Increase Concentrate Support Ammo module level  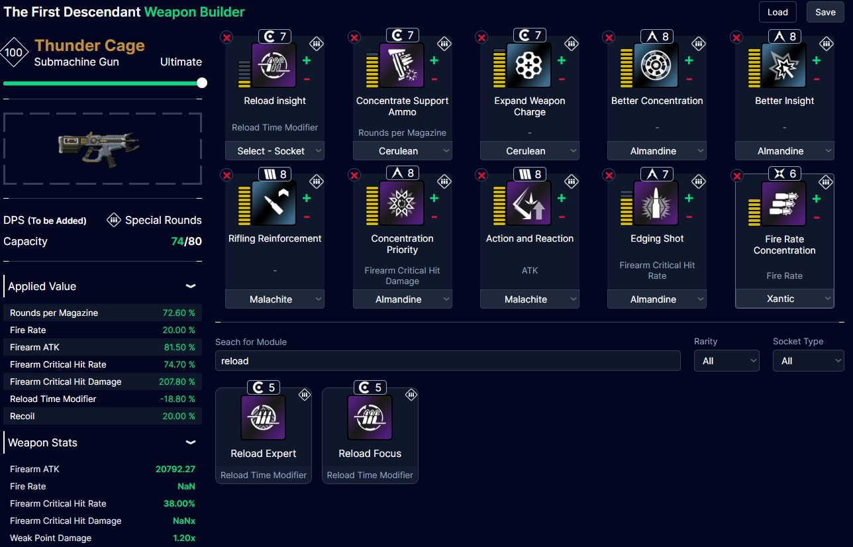434,60
